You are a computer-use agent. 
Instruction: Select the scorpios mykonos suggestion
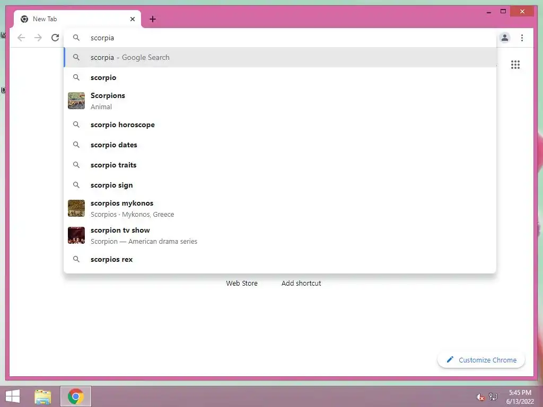281,208
